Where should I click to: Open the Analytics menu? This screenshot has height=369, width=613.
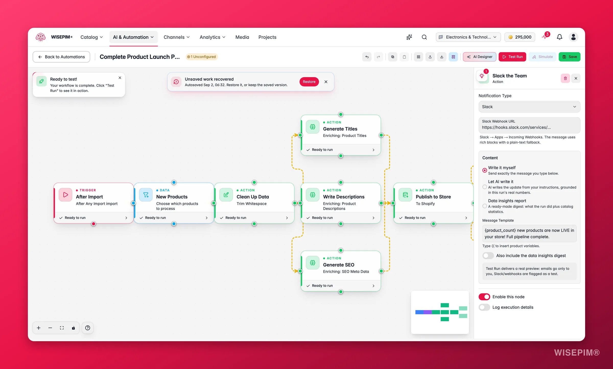click(x=213, y=37)
